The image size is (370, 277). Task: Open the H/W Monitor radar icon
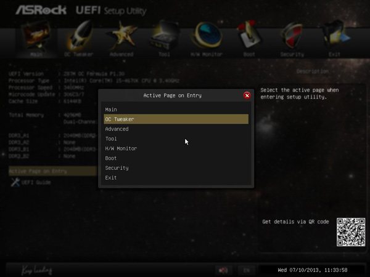tap(207, 35)
